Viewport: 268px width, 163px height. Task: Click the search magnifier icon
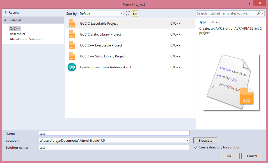259,13
